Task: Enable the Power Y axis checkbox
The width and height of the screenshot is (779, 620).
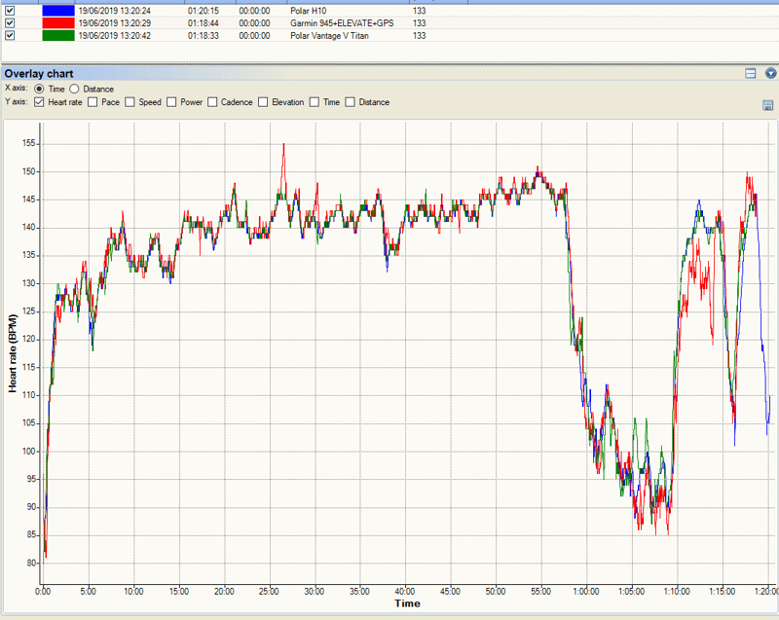Action: pos(171,102)
